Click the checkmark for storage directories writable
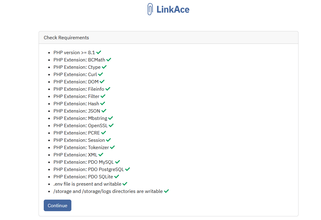 pos(166,191)
